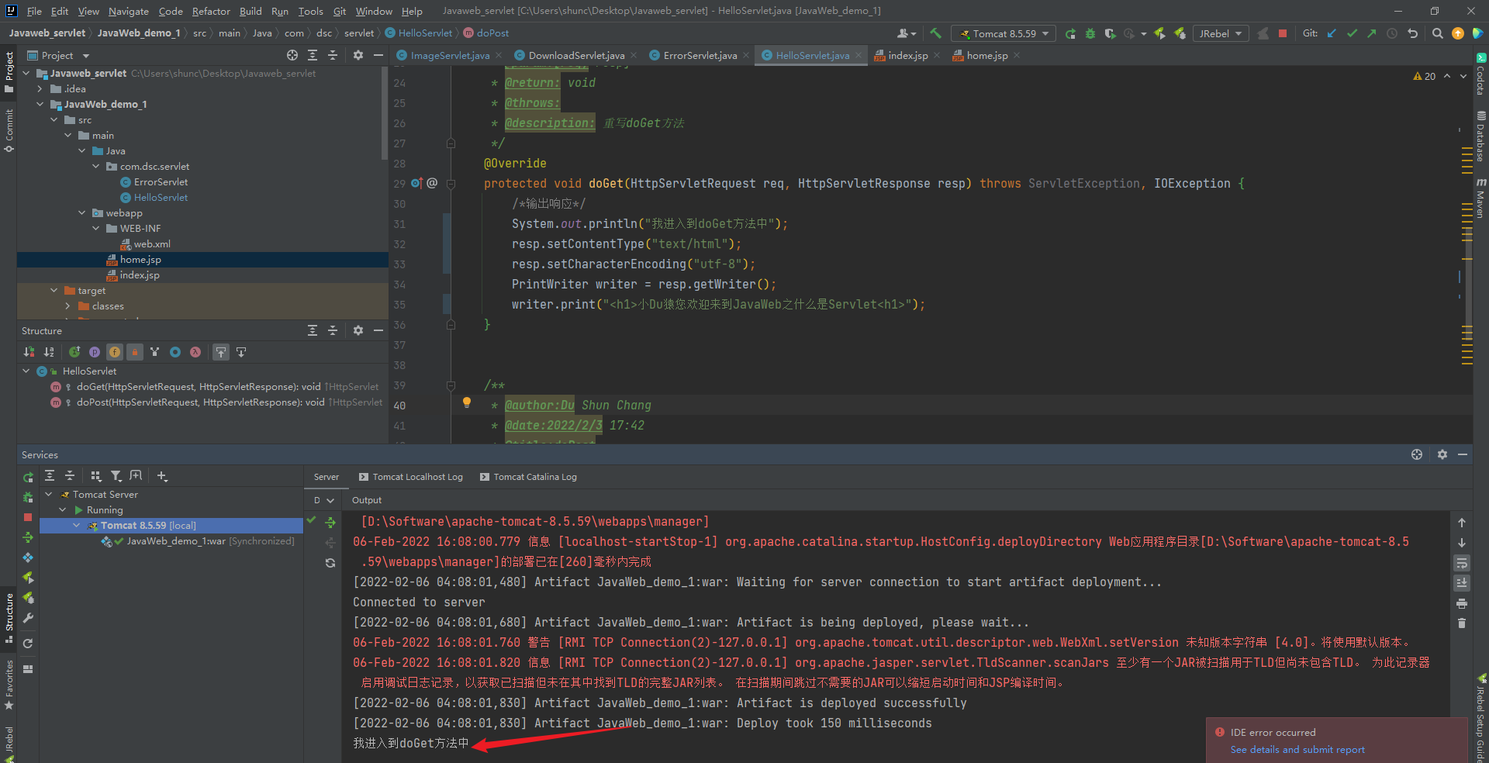
Task: Rollback changes with the undo arrow icon
Action: coord(1412,33)
